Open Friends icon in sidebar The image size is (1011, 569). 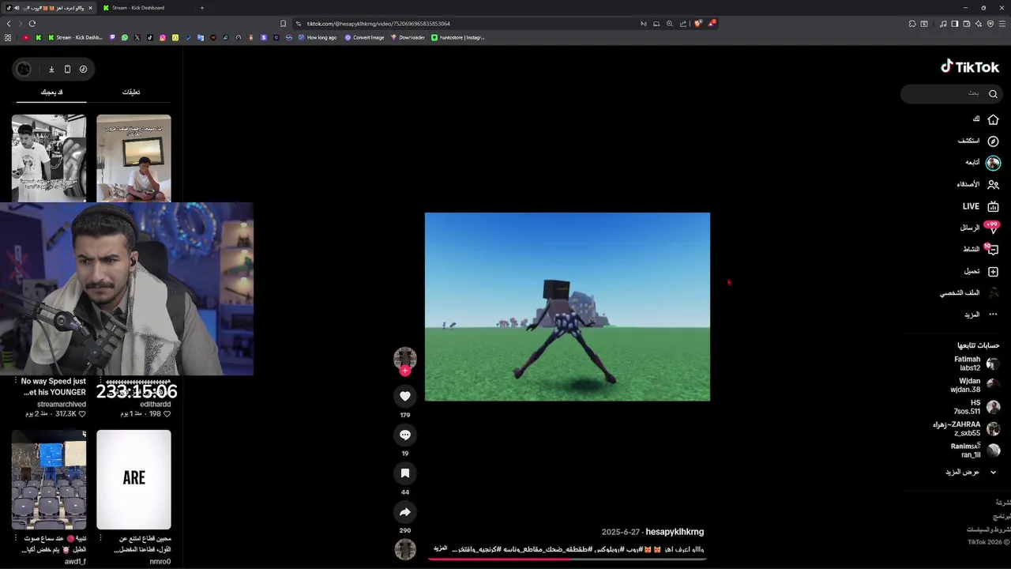point(993,184)
